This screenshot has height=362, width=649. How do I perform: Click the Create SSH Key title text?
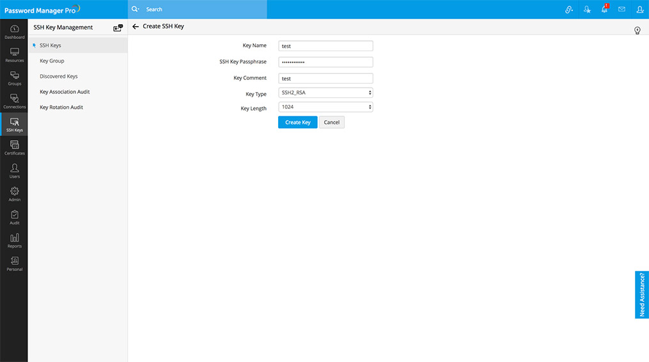tap(163, 26)
